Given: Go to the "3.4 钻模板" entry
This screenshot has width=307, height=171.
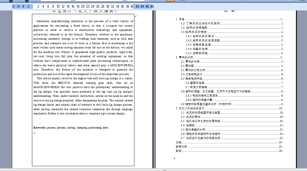Looking at the screenshot, I should [232, 125].
